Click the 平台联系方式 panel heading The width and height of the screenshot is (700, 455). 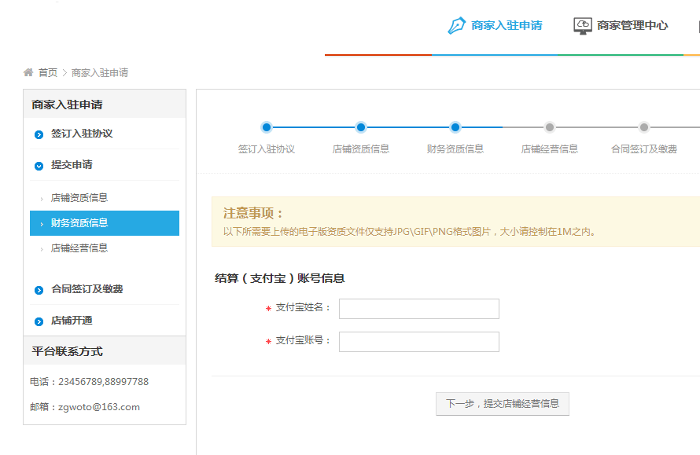(68, 351)
